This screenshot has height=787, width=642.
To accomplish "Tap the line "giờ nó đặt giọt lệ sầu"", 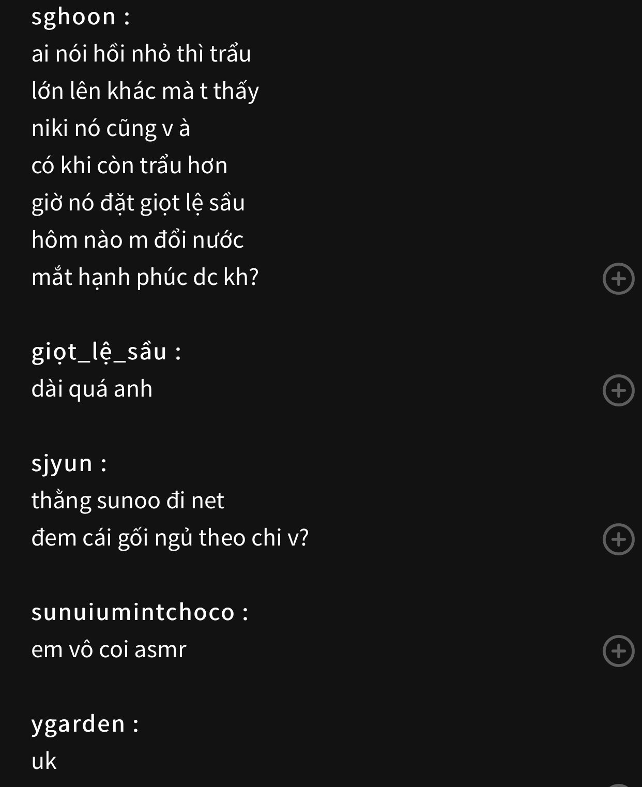I will click(x=138, y=203).
